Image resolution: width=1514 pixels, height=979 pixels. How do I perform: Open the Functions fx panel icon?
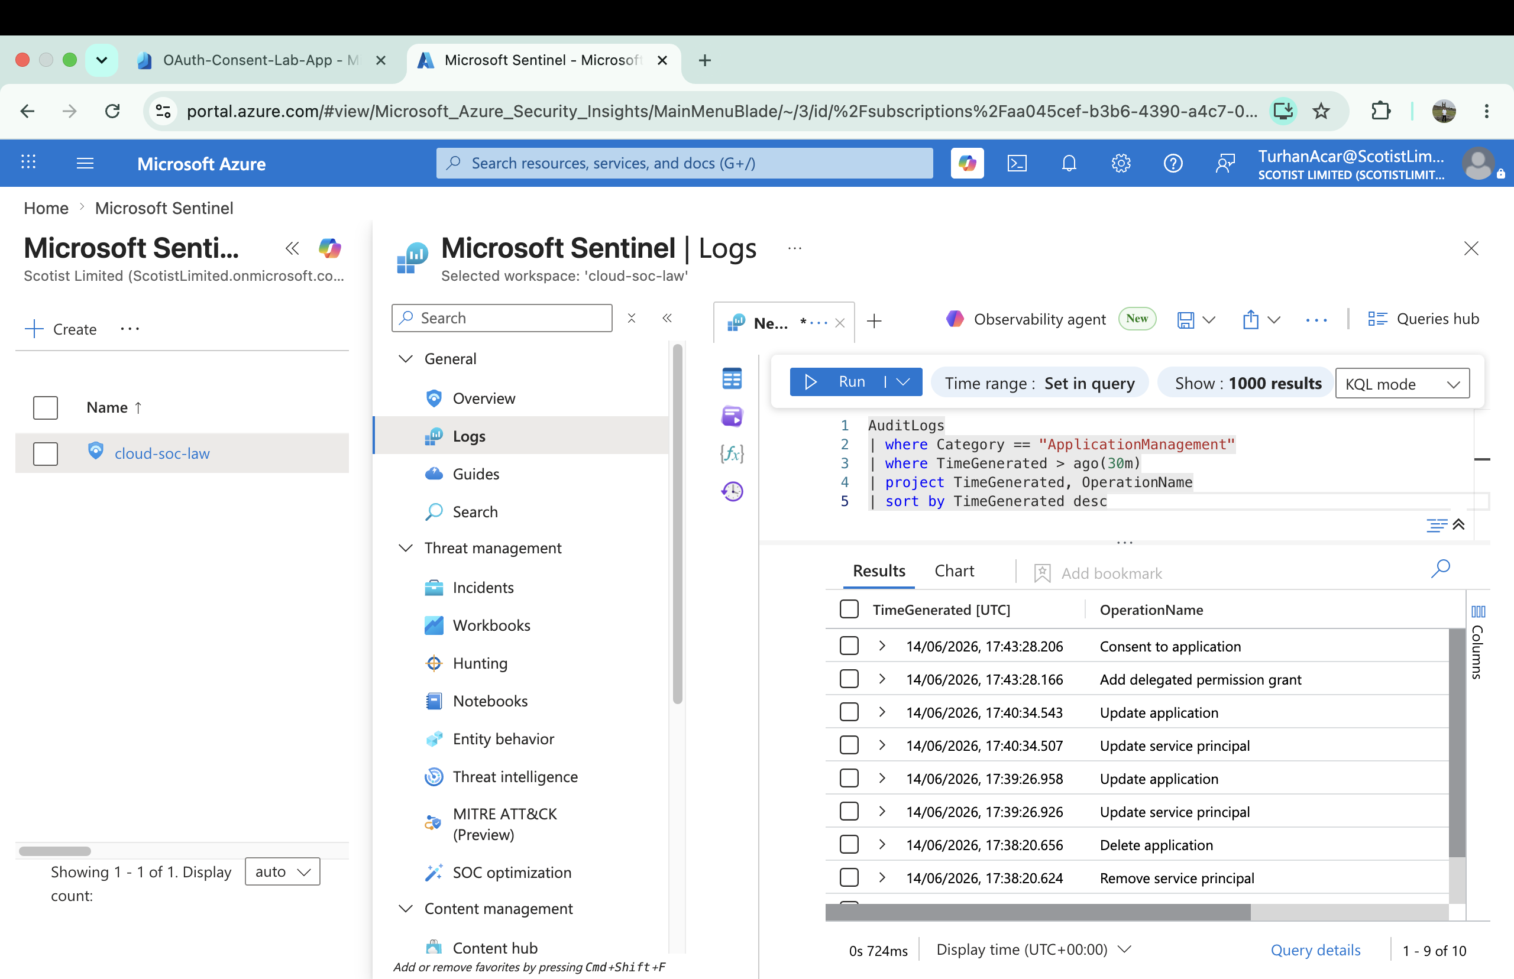[x=732, y=453]
